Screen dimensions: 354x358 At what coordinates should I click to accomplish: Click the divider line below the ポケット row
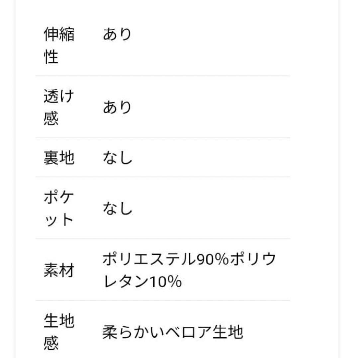click(x=163, y=239)
